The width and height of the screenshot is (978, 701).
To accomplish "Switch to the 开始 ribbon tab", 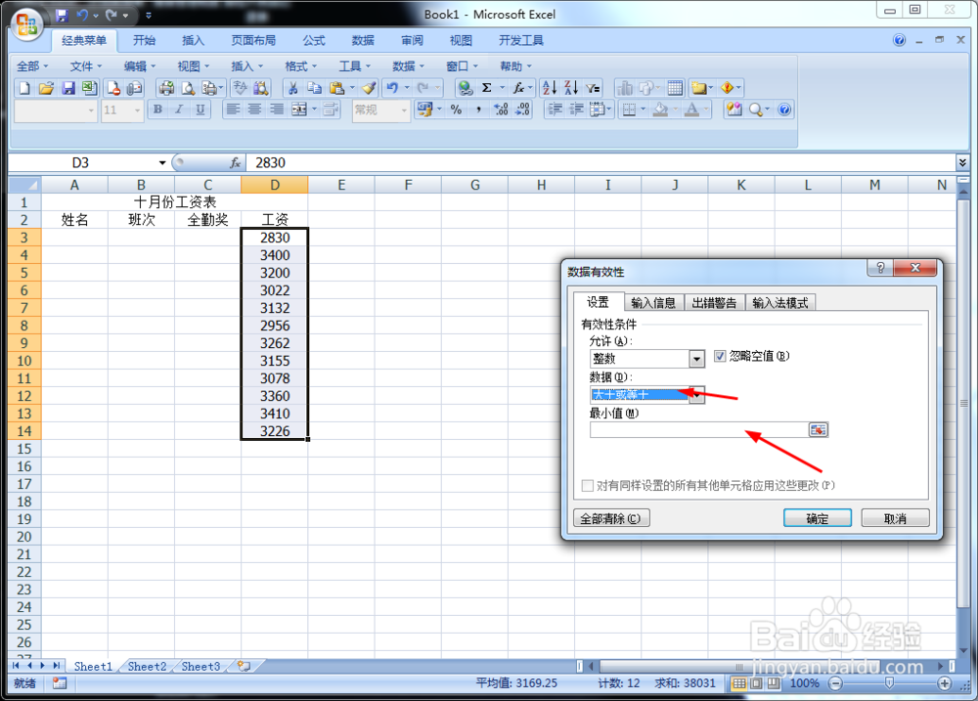I will 144,40.
